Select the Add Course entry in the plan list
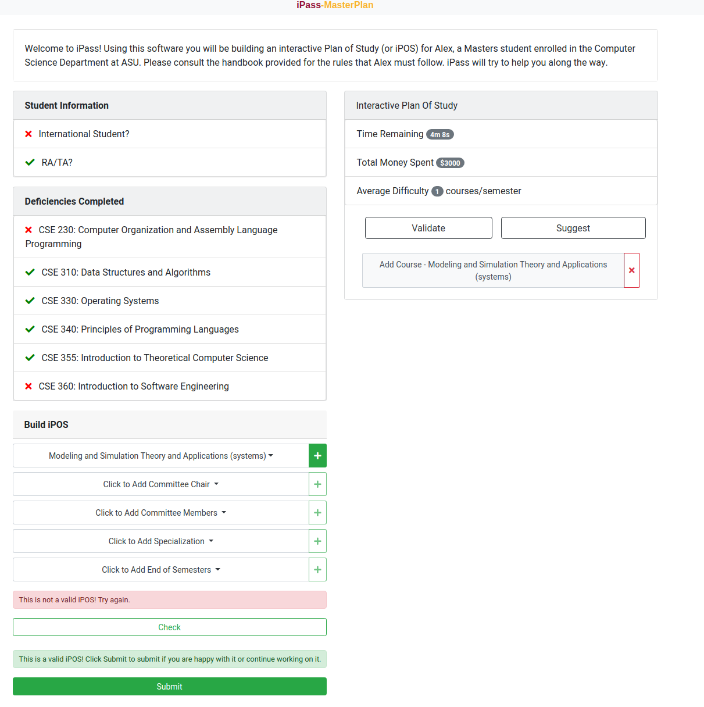This screenshot has height=707, width=704. click(493, 270)
